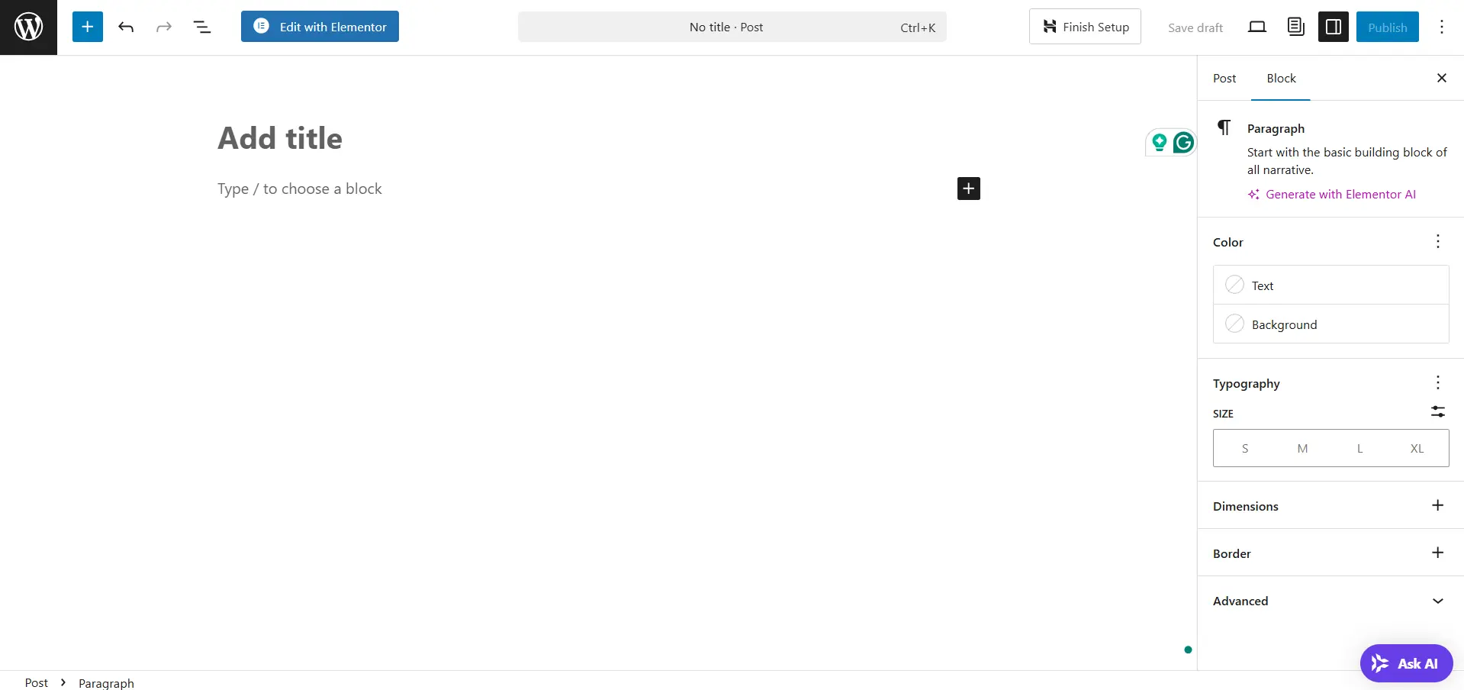1464x690 pixels.
Task: Click Save draft
Action: pos(1195,27)
